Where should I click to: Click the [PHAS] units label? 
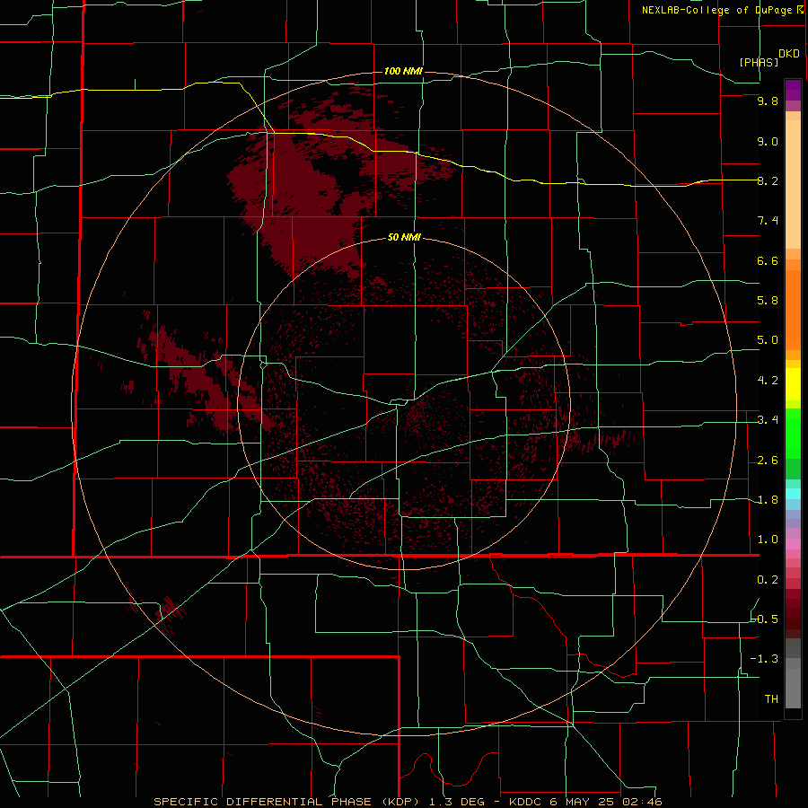point(759,62)
